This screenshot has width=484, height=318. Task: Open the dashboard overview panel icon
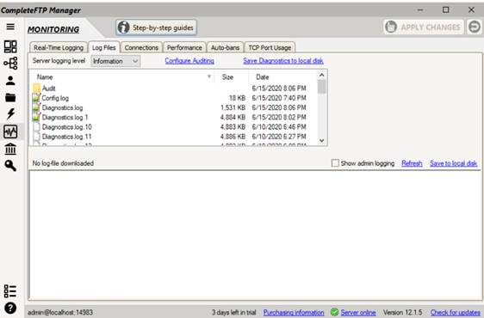[10, 46]
